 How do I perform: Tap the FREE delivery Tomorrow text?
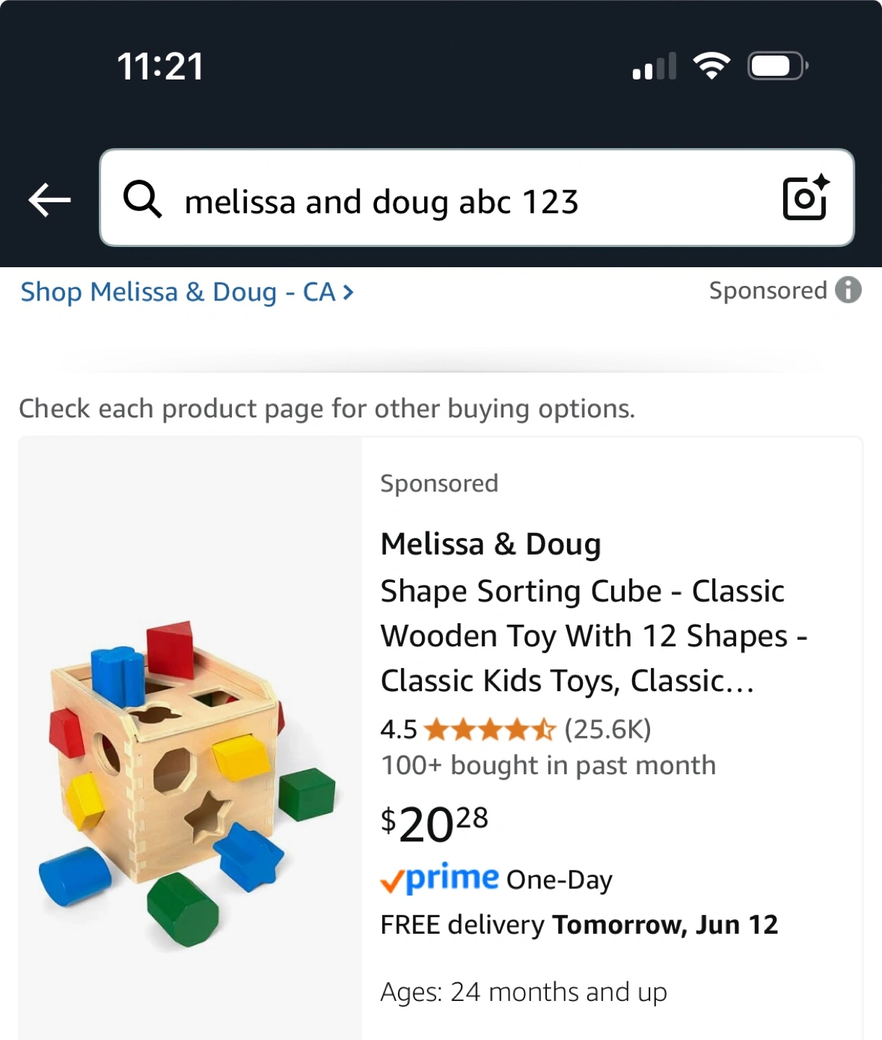pyautogui.click(x=579, y=925)
